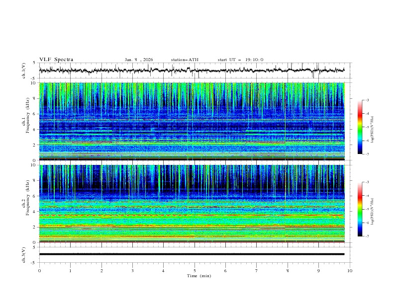
Task: Click the upper log(PSD)(V²/Hz) colorbar label
Action: (372, 130)
